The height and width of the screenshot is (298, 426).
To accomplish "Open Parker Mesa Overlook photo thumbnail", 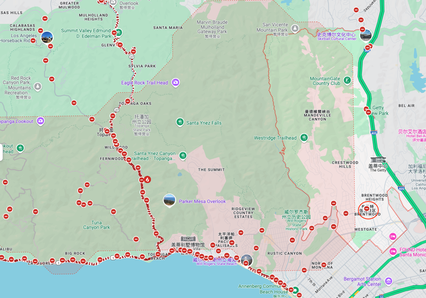I will (169, 200).
